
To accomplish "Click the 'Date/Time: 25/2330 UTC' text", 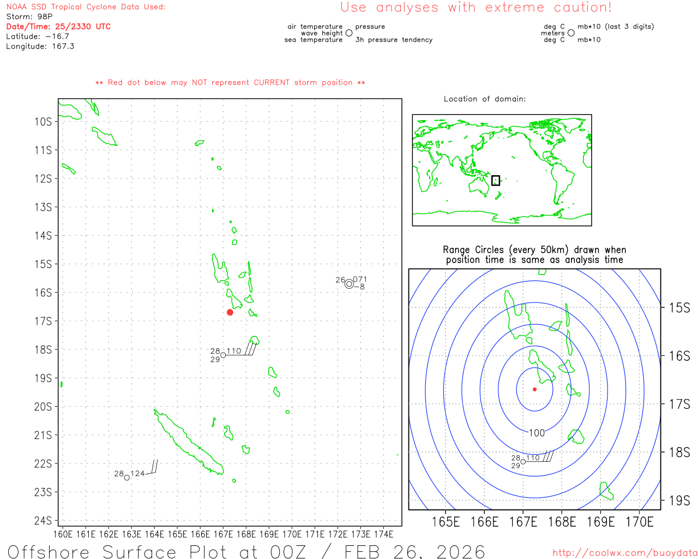I will 58,27.
